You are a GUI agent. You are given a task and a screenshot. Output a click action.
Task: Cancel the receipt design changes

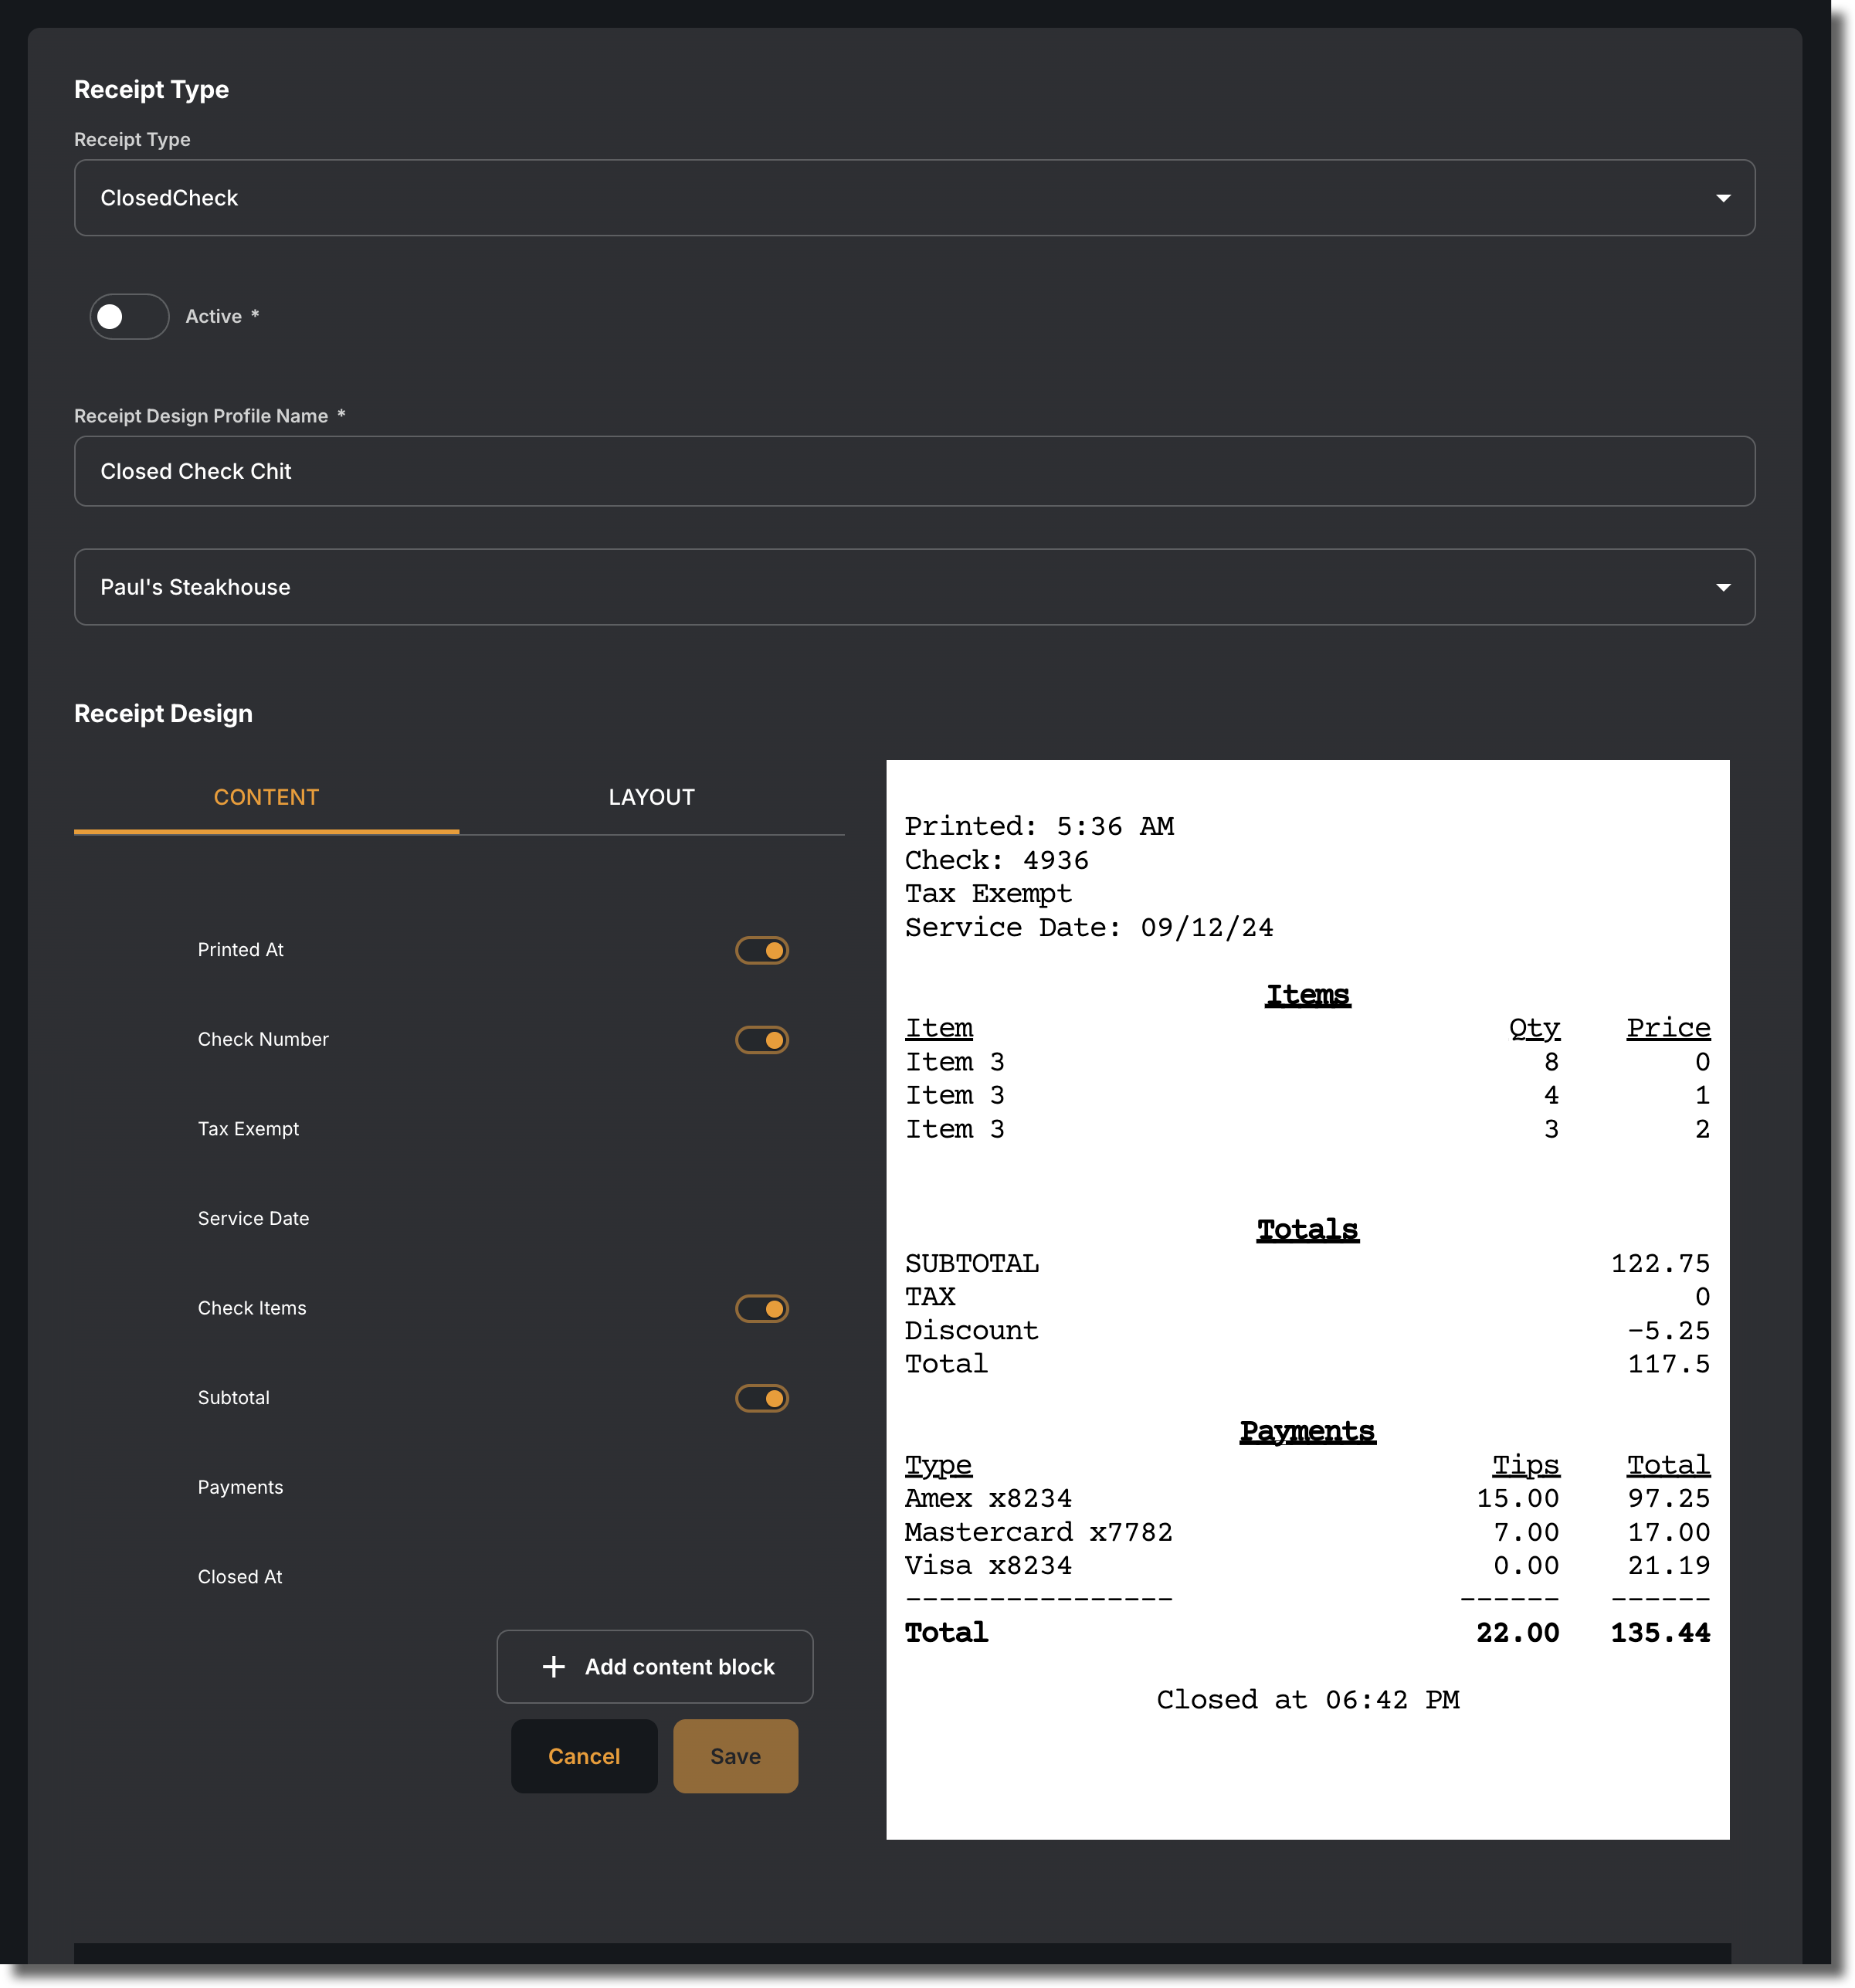point(584,1756)
